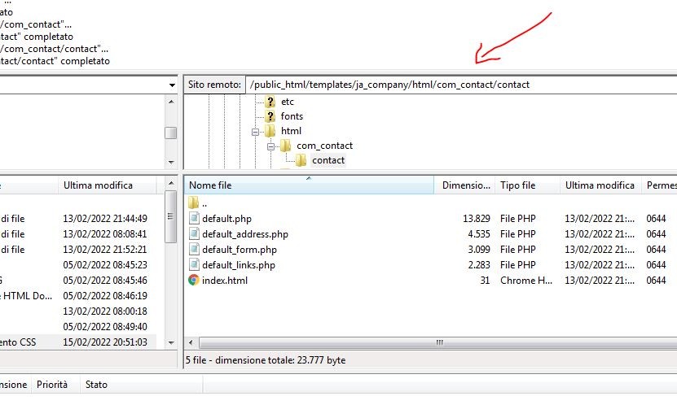Select the index.html file
Image resolution: width=677 pixels, height=405 pixels.
coord(225,281)
